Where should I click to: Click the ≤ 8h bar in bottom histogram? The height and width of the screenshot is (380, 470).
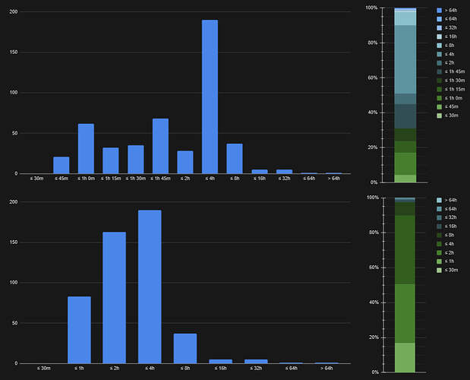coord(185,349)
